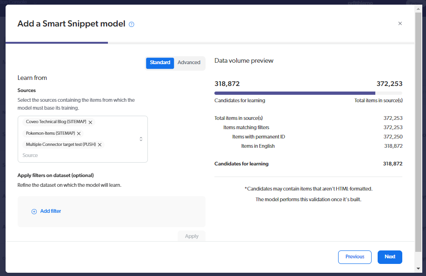Click the Apply button
426x276 pixels.
coord(192,236)
